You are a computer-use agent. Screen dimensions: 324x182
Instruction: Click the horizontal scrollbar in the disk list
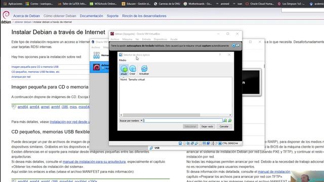point(161,115)
